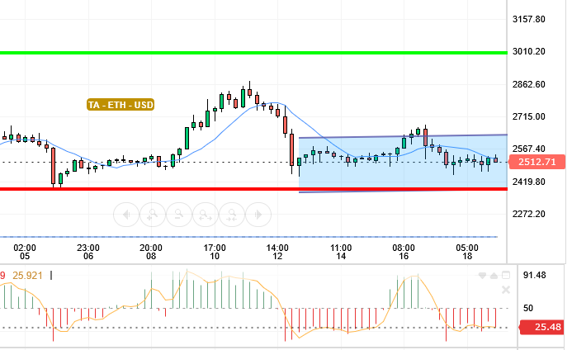
Task: Click the 14:00 12 time axis label
Action: [277, 253]
